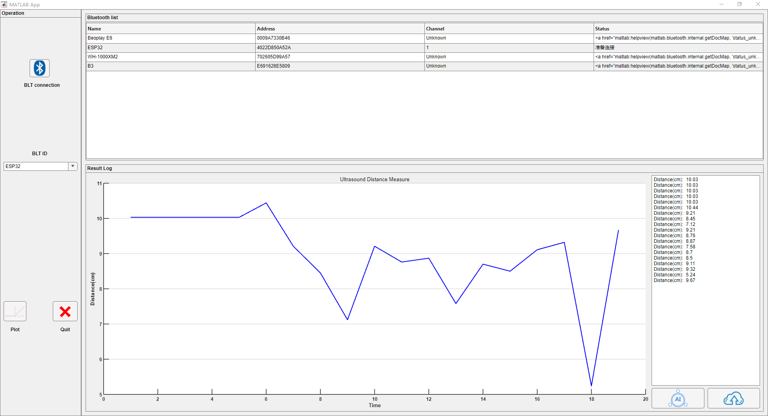Click the cloud upload icon button

733,398
